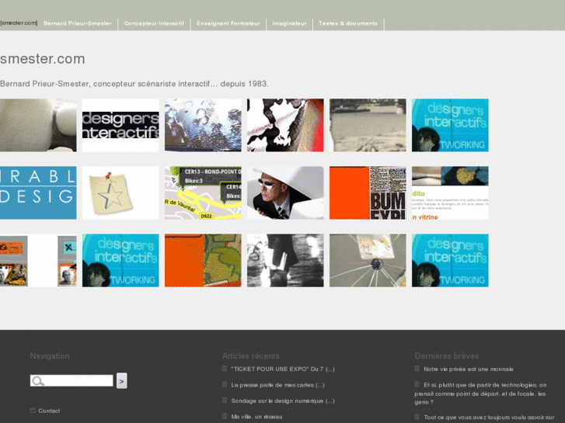The image size is (565, 423).
Task: Open the last cyan 'designers interactifs' thumbnail in third row
Action: coord(450,260)
